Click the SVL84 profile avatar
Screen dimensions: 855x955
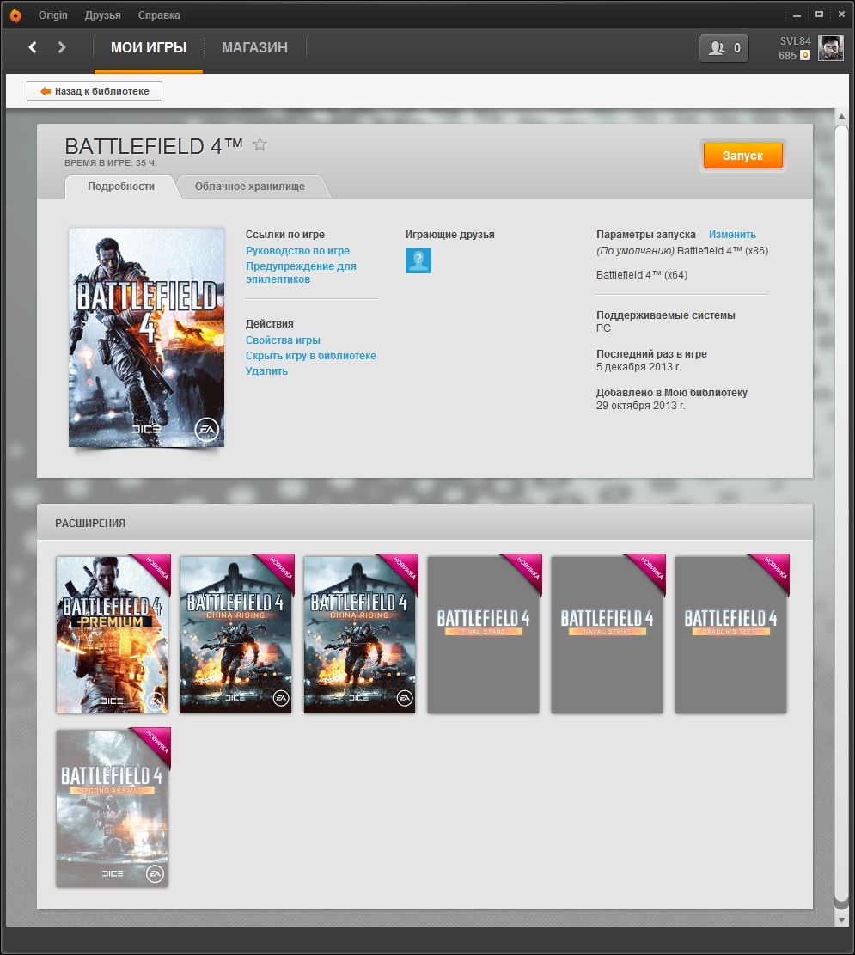[831, 47]
